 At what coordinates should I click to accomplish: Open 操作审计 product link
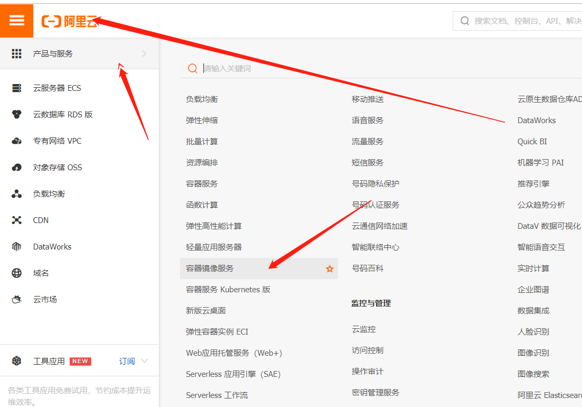pyautogui.click(x=368, y=371)
